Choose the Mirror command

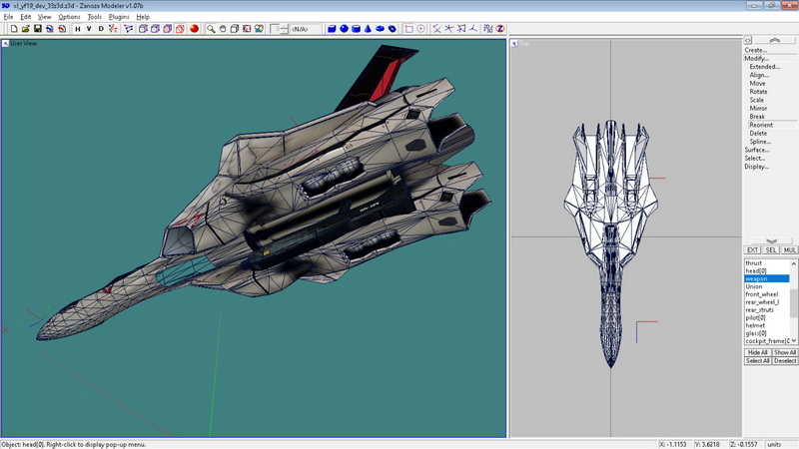coord(758,109)
